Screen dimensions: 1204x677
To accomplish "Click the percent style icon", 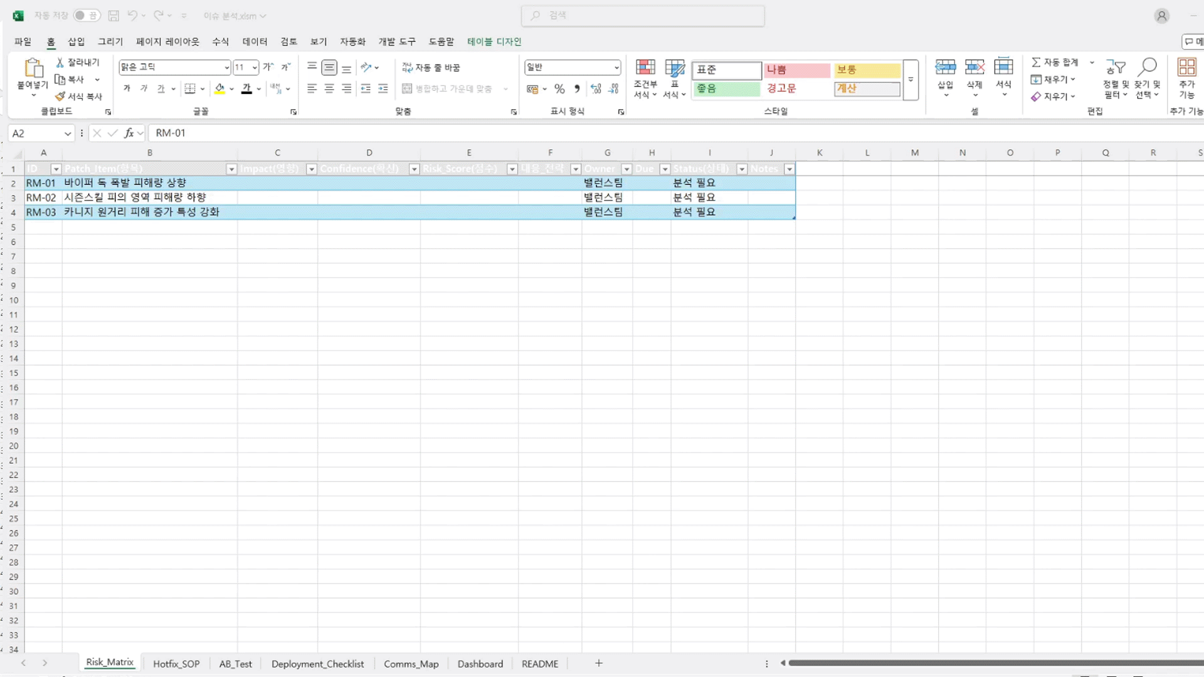I will click(x=559, y=89).
